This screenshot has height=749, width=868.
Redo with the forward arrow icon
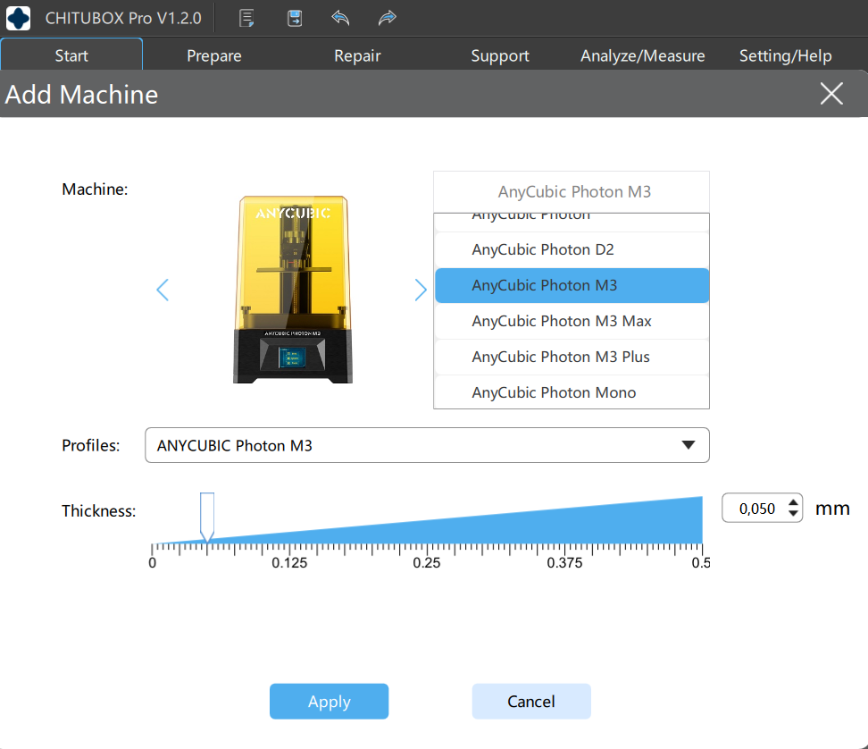(387, 18)
